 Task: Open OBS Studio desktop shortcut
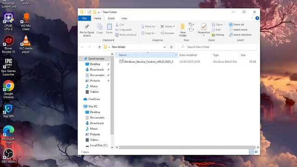(x=8, y=156)
